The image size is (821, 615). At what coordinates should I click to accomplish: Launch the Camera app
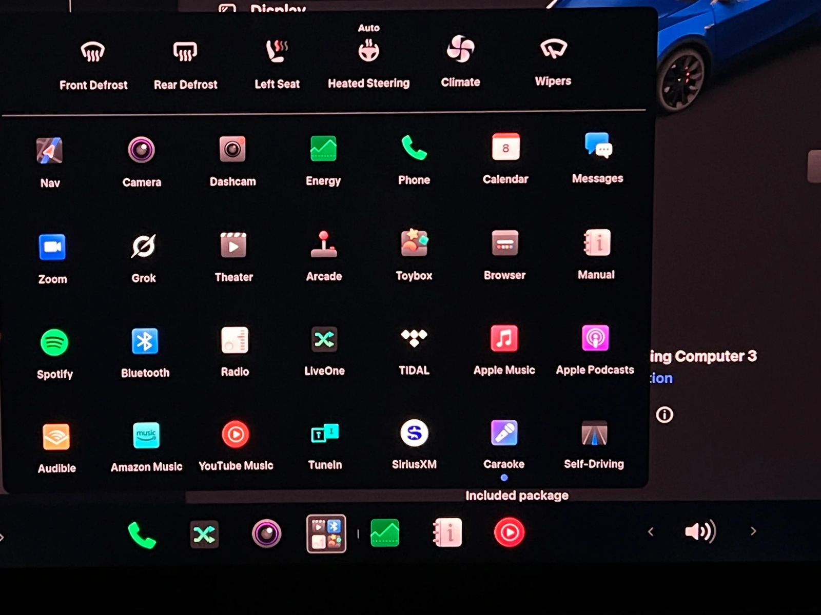pos(142,150)
